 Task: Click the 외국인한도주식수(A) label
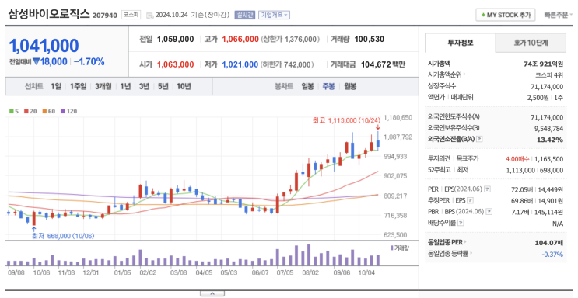click(x=454, y=117)
